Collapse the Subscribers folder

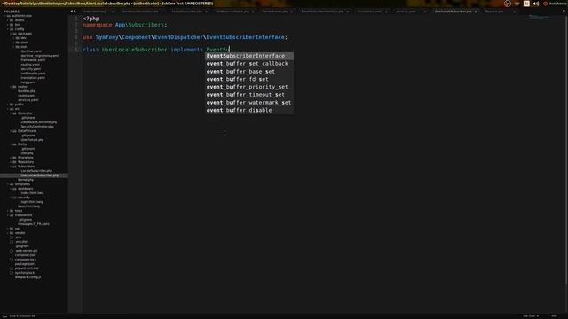(11, 167)
